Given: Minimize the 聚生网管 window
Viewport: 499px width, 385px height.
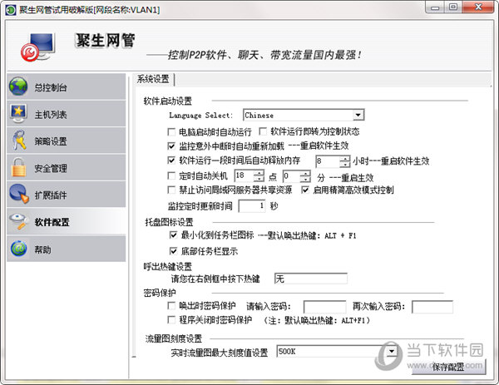Looking at the screenshot, I should [x=435, y=7].
